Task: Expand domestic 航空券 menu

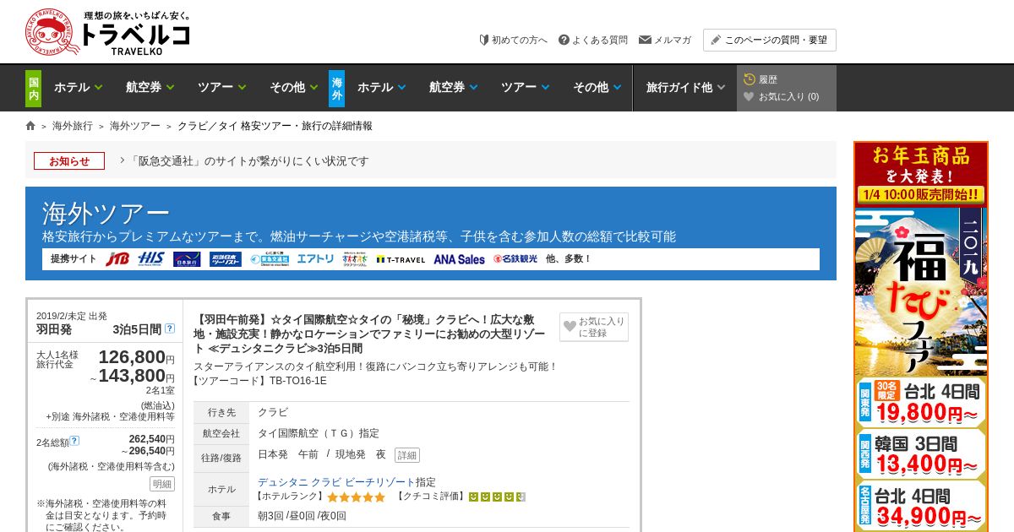Action: pyautogui.click(x=150, y=87)
